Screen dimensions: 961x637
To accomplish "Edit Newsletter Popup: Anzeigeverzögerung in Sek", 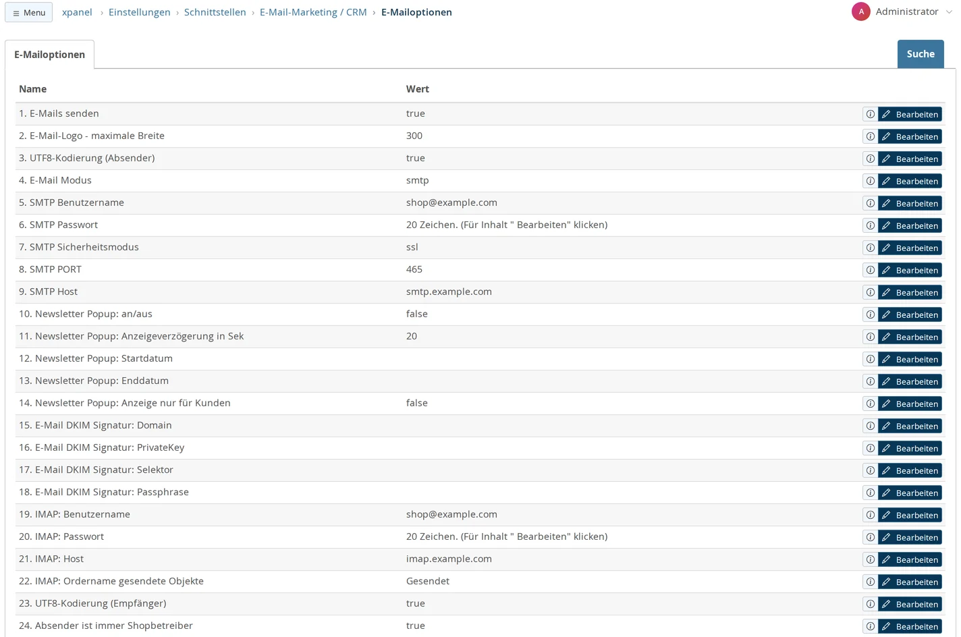I will click(910, 337).
